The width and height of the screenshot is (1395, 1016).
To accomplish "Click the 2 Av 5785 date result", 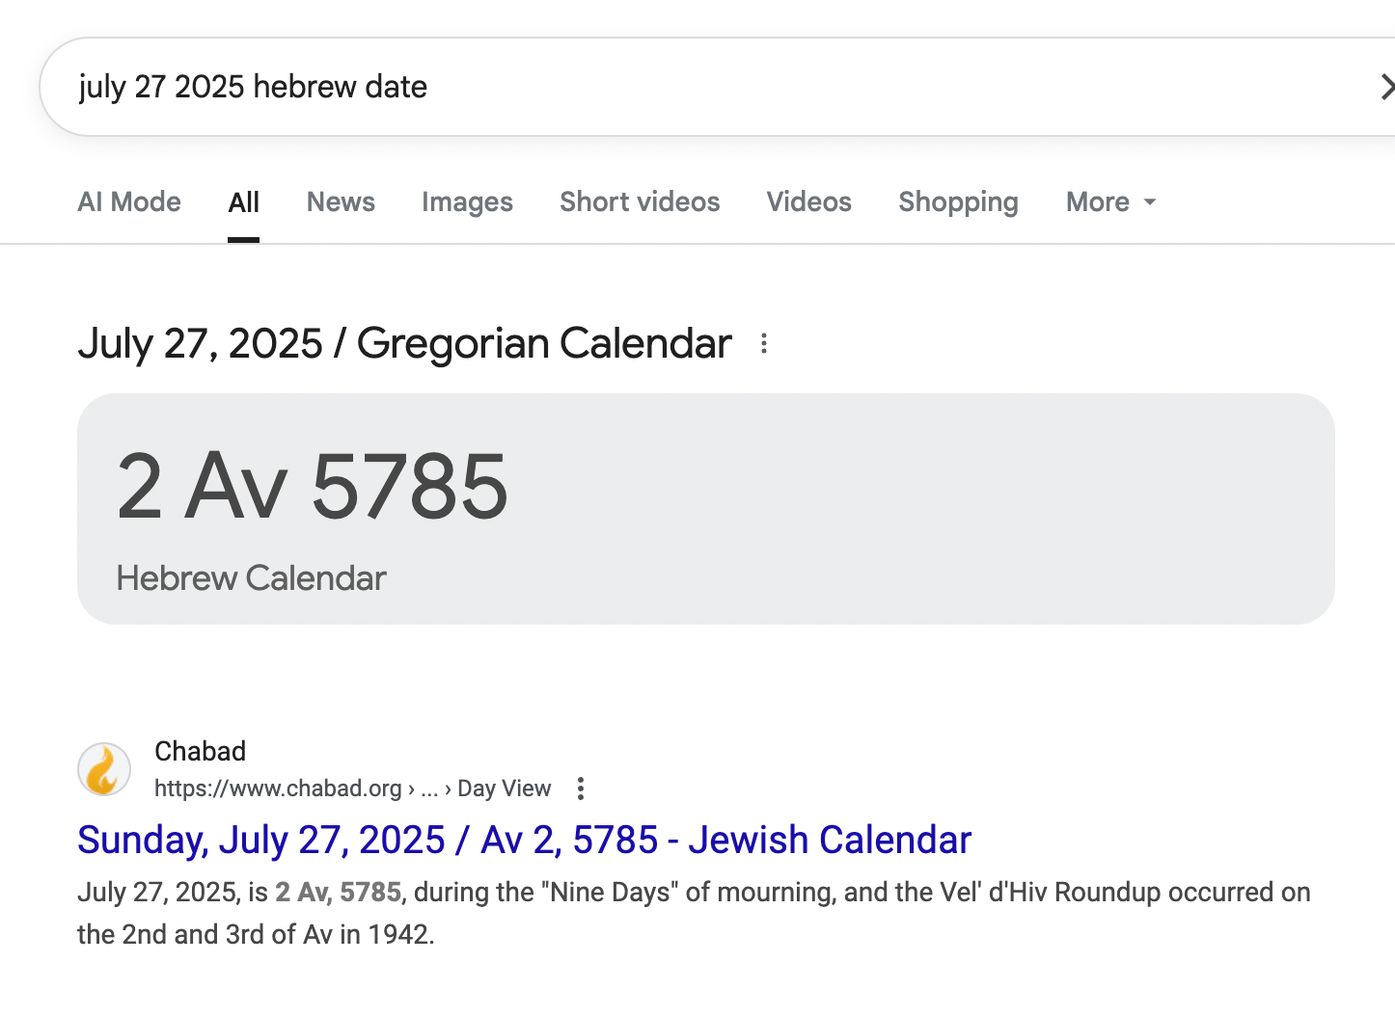I will click(x=312, y=487).
